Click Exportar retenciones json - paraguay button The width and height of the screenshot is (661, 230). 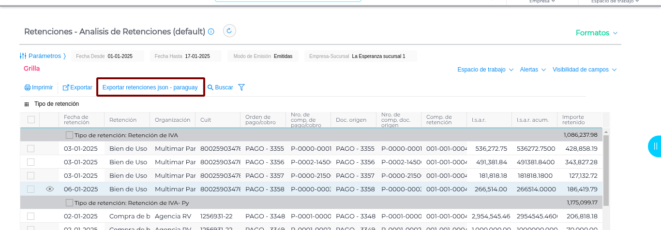point(150,87)
